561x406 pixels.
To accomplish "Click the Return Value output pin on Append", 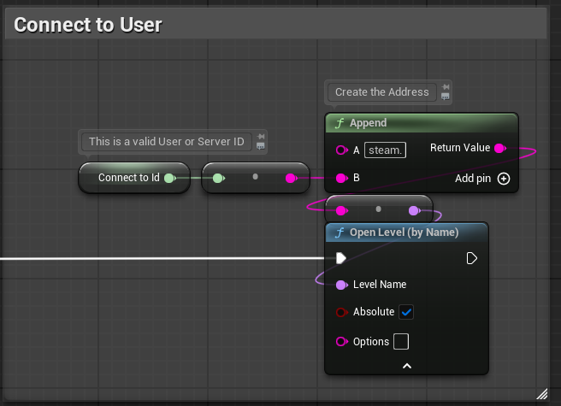I will pos(500,149).
